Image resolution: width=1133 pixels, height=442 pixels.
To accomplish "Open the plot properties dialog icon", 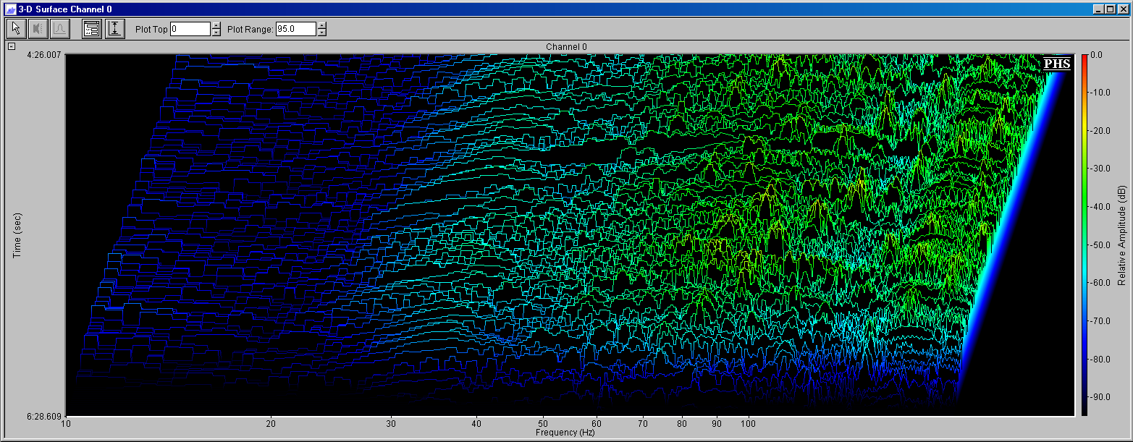I will coord(92,29).
